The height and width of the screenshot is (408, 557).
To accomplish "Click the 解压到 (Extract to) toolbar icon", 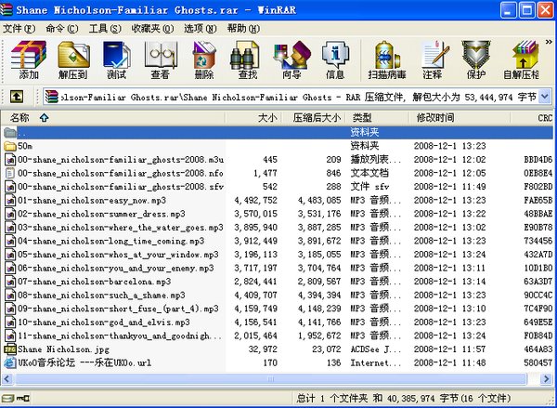I will 72,59.
